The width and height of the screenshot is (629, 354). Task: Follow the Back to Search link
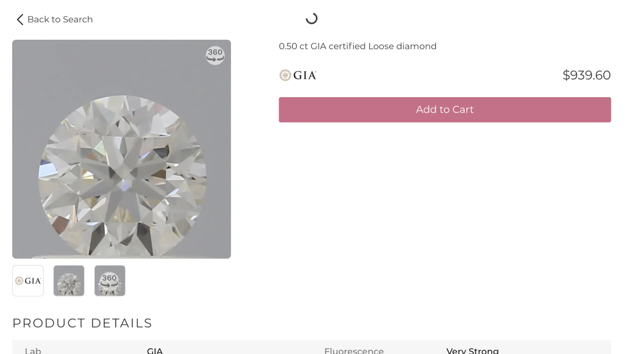tap(60, 20)
